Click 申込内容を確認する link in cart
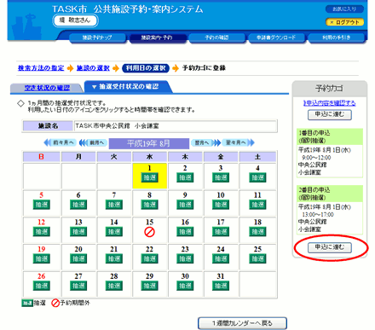 (330, 103)
